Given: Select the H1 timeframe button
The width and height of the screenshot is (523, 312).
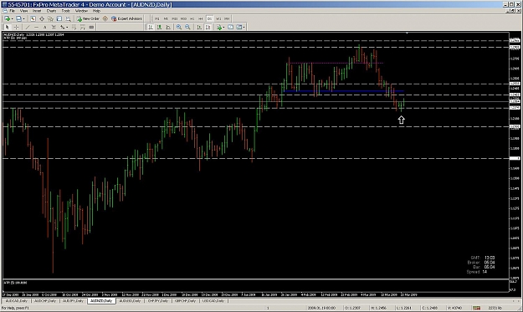Looking at the screenshot, I should pyautogui.click(x=192, y=18).
